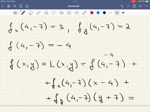Select the Eraser tool
This screenshot has height=112, width=150.
tap(31, 13)
